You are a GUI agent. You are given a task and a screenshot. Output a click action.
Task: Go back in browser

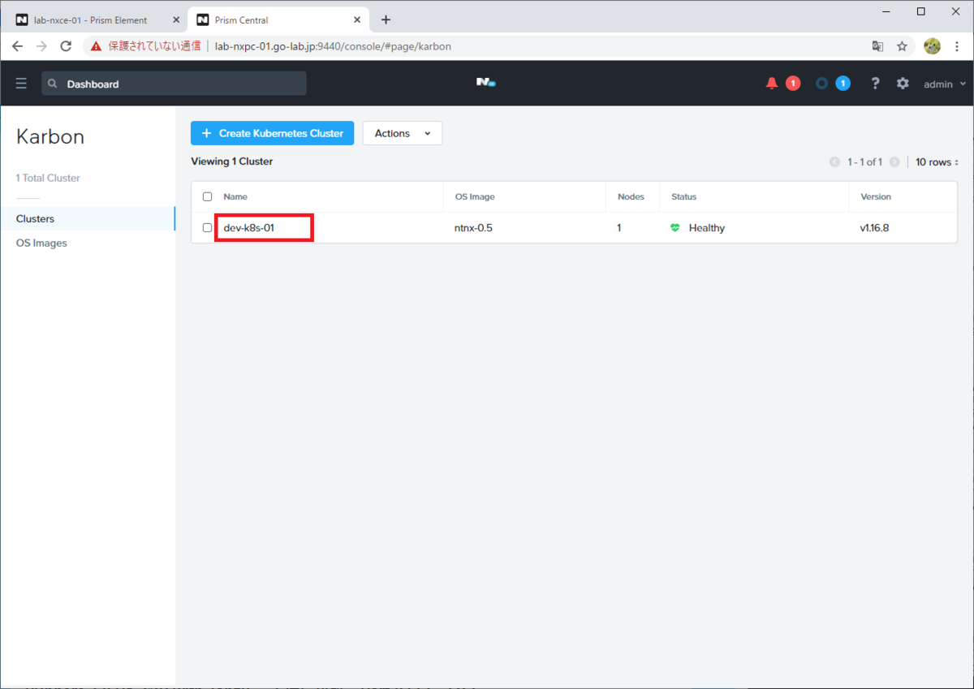point(18,46)
